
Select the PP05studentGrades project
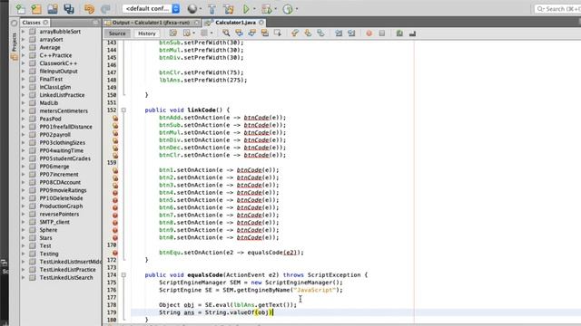tap(64, 158)
